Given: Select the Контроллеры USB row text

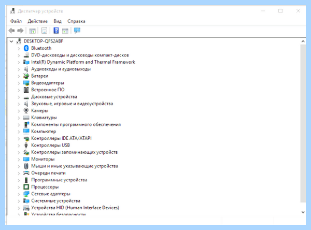Looking at the screenshot, I should [50, 145].
